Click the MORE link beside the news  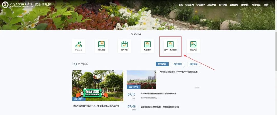point(197,88)
